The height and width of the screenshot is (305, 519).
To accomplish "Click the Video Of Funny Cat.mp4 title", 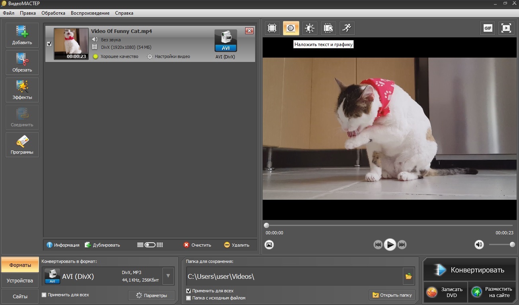I will coord(121,31).
